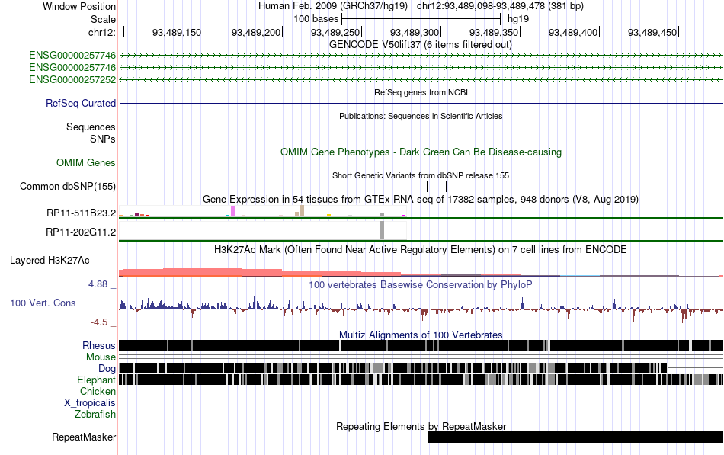Open the RP11-202G11.2 expression bar chart
Screen dimensions: 724x455
point(262,230)
